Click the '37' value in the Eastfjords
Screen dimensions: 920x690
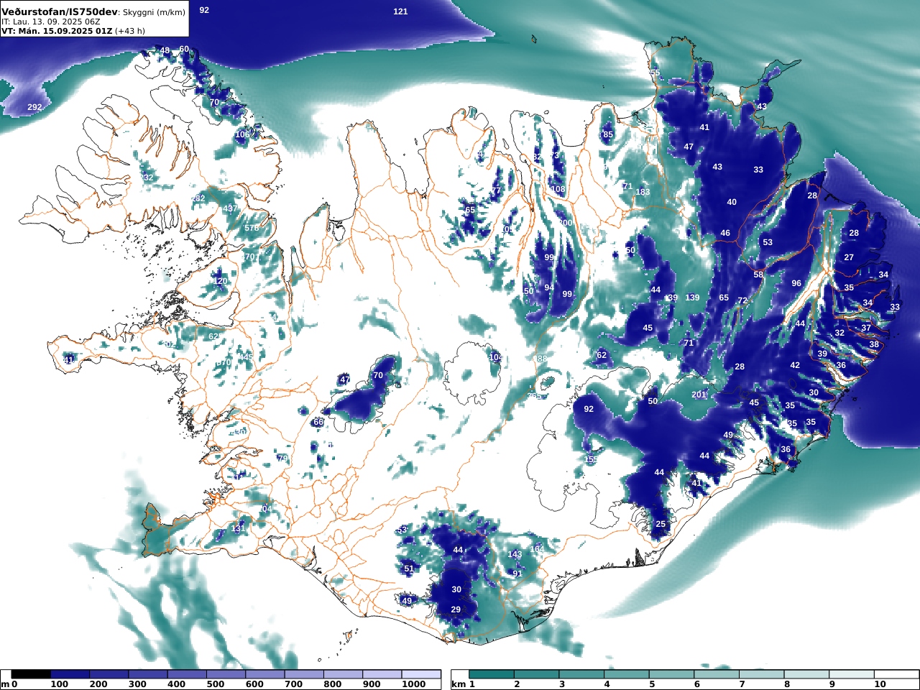tap(866, 328)
